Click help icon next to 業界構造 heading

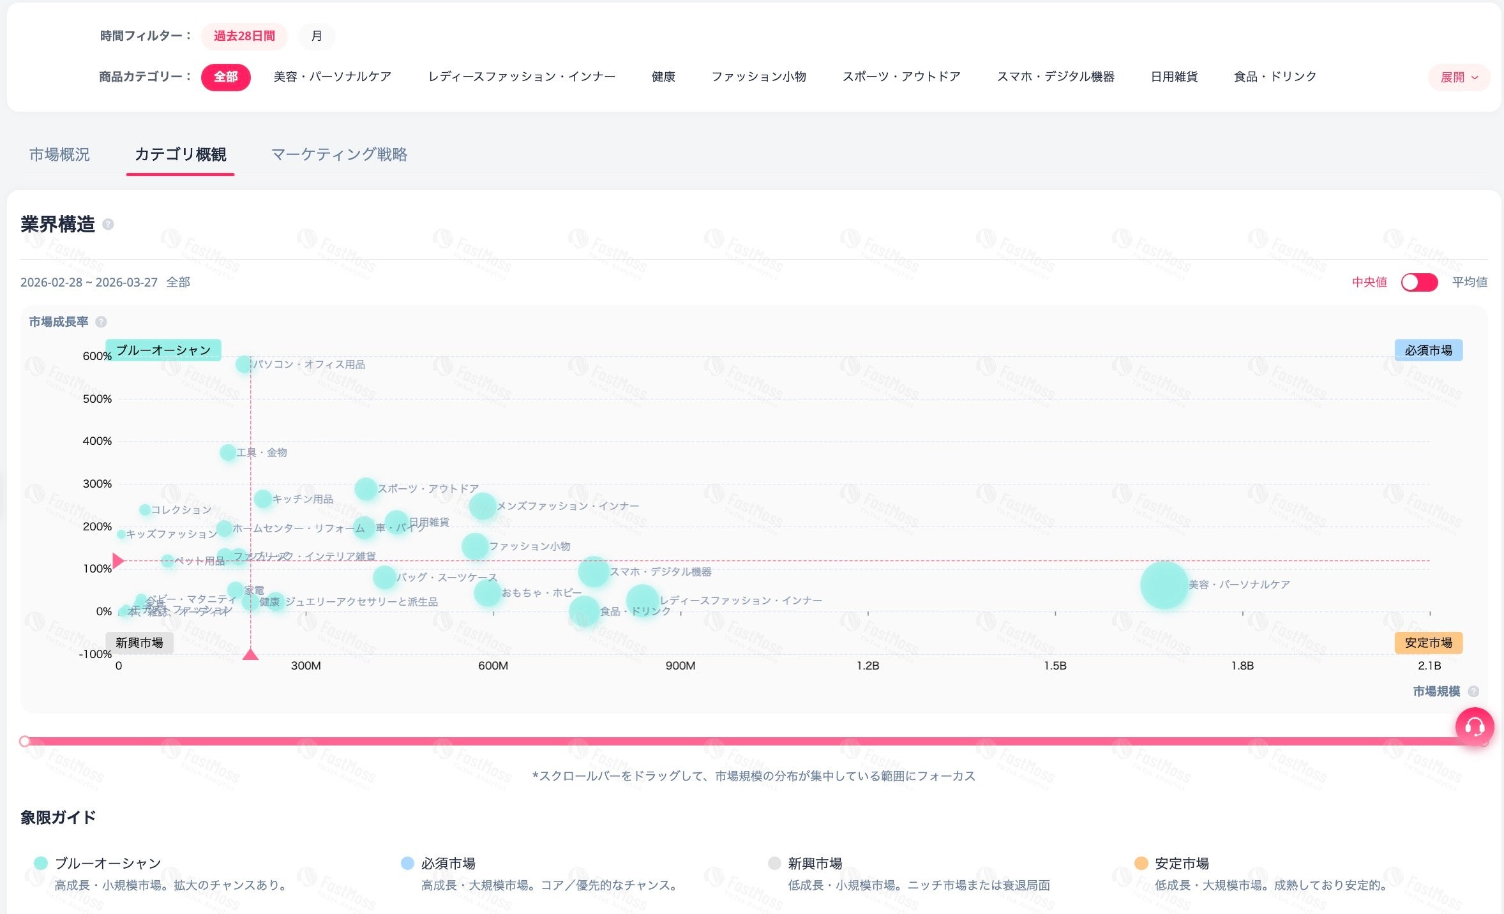(x=108, y=224)
